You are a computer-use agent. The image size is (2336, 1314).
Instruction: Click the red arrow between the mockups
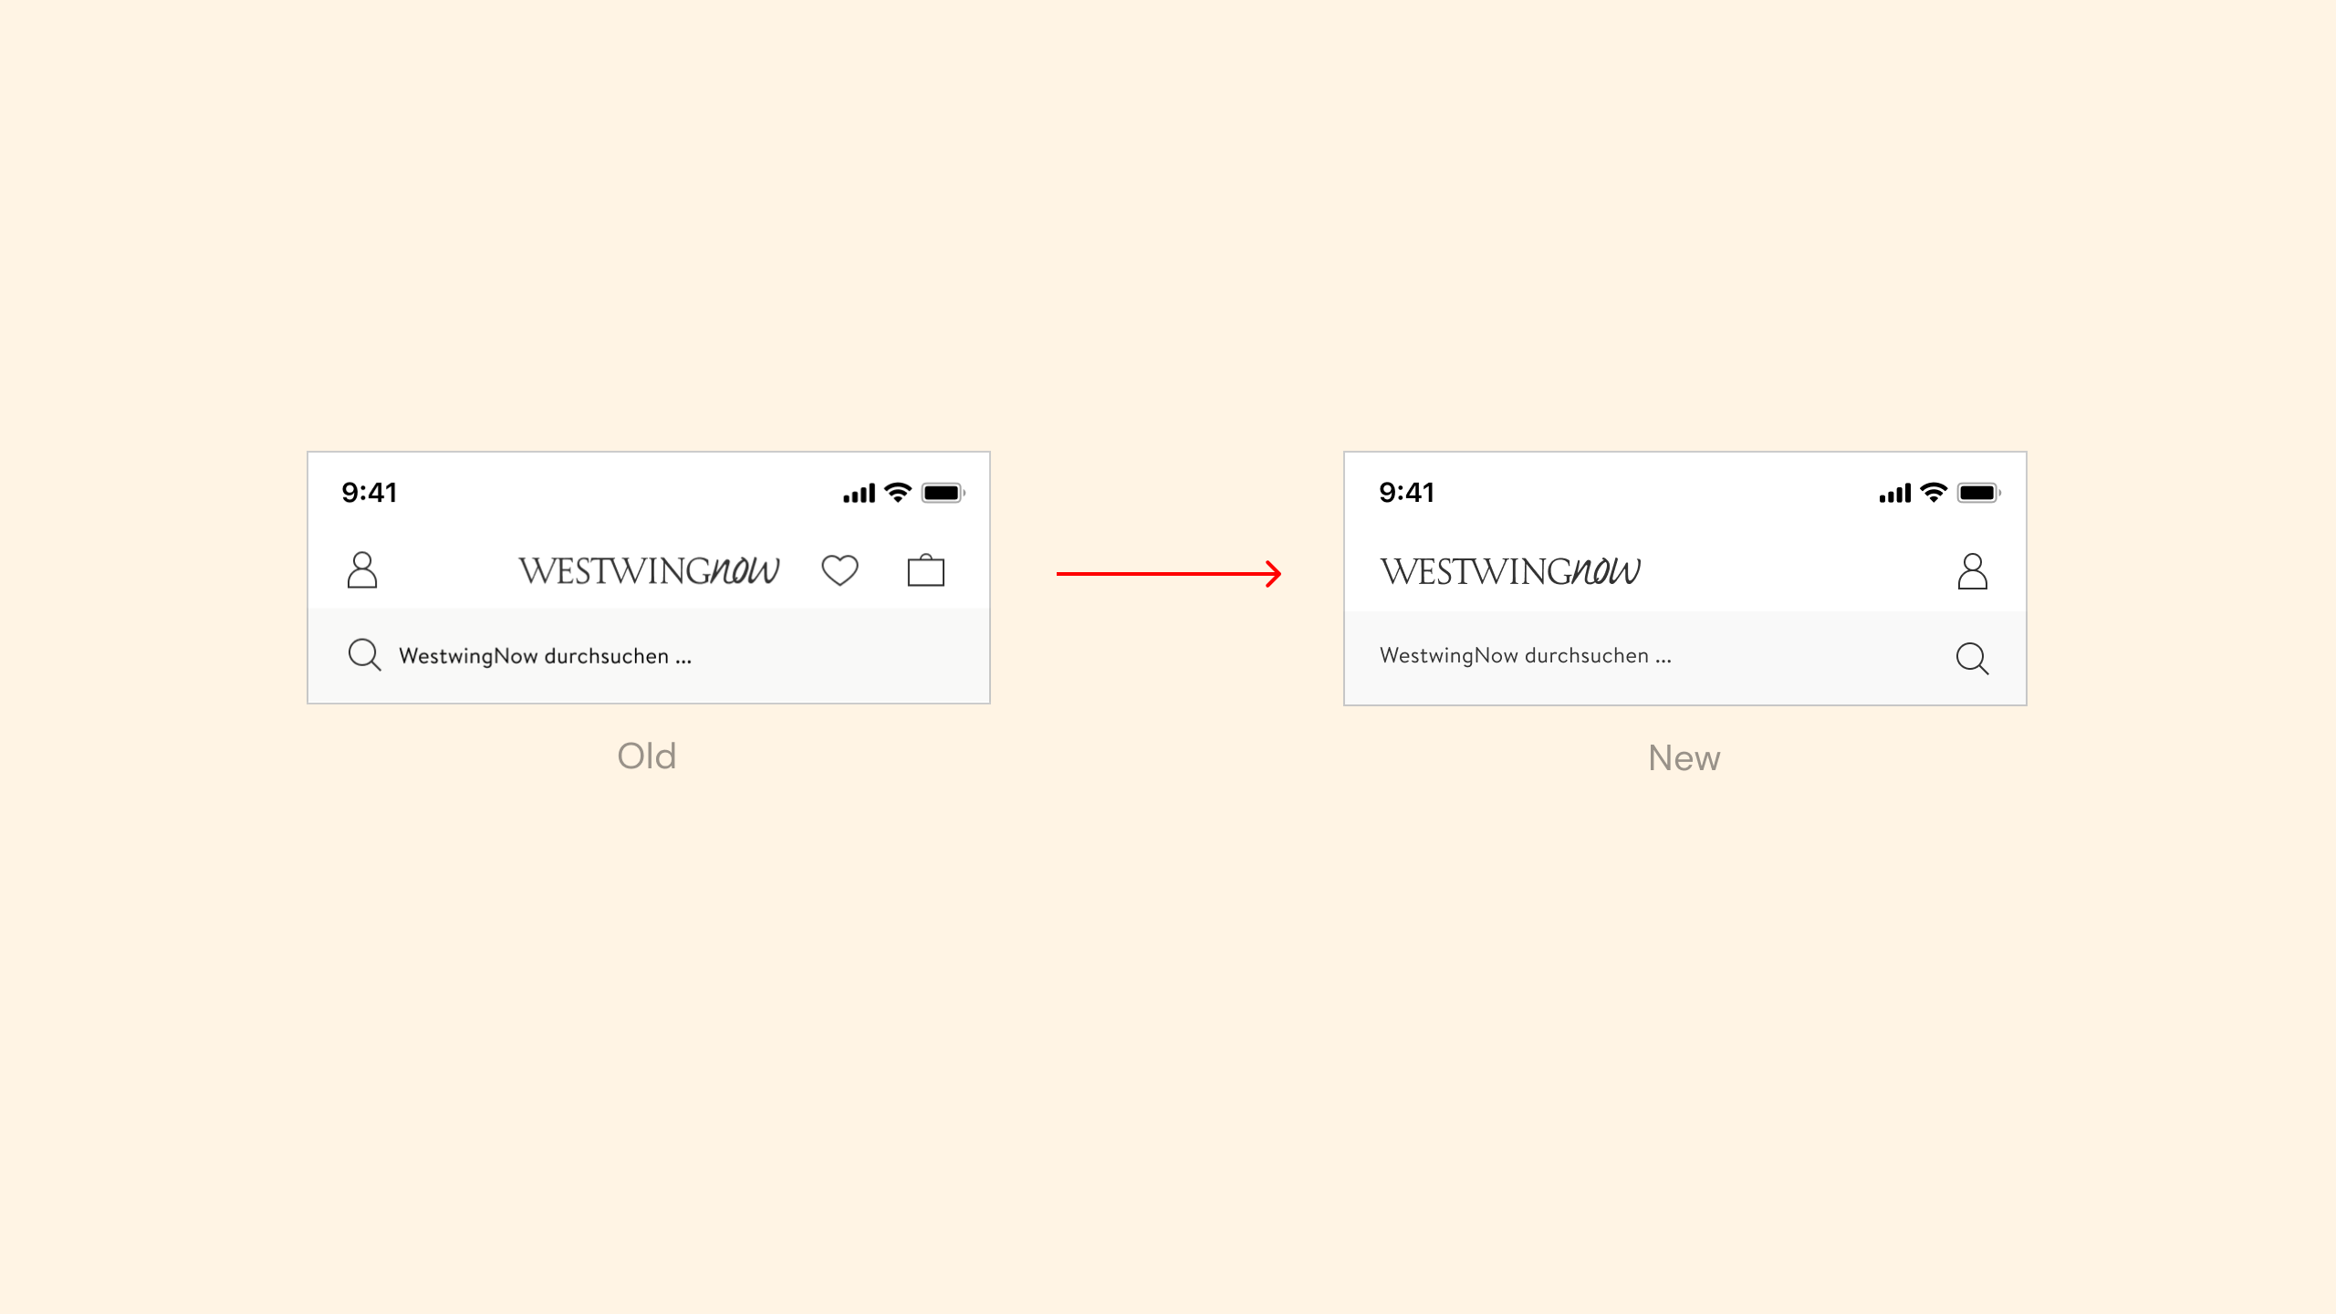pos(1168,574)
